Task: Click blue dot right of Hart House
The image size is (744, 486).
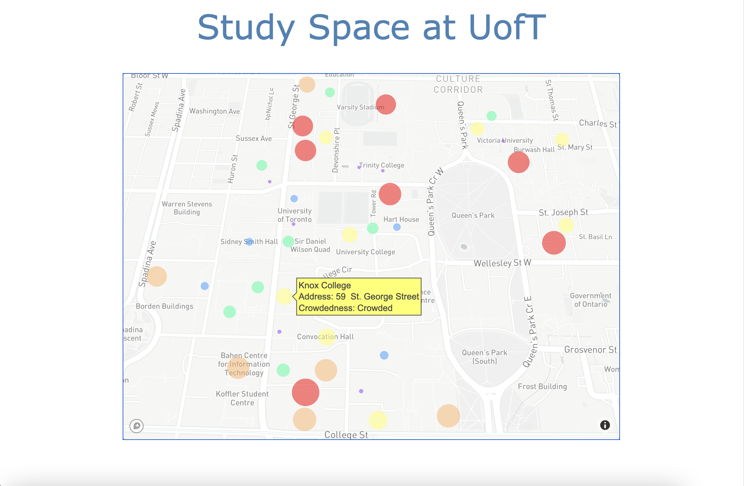Action: tap(397, 227)
